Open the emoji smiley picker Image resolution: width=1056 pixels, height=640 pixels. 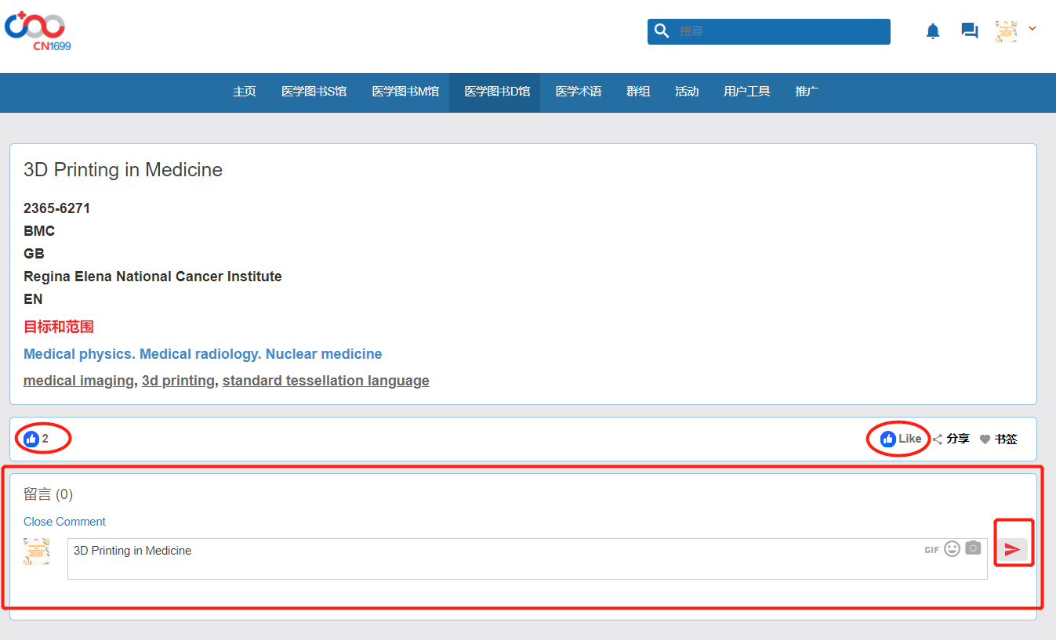952,548
